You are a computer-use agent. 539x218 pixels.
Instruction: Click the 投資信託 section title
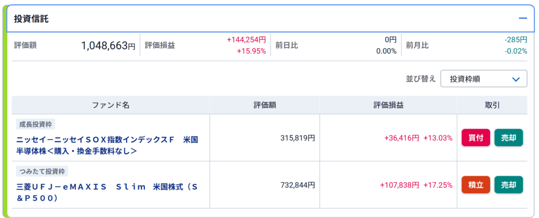click(31, 19)
